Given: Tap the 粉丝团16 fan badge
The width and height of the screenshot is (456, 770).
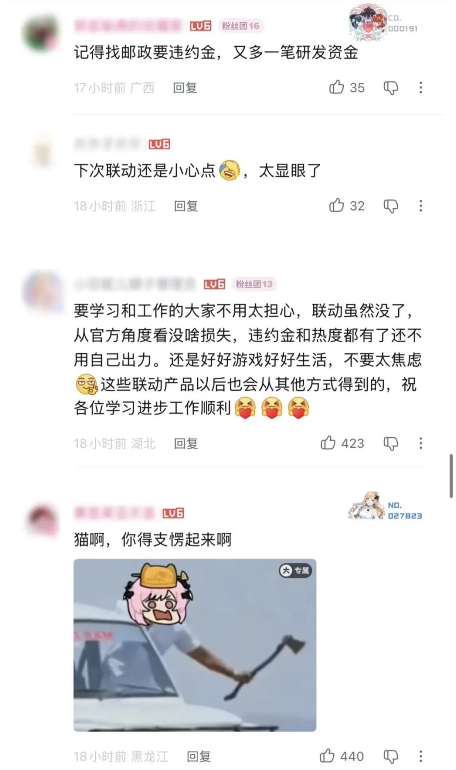Looking at the screenshot, I should click(x=241, y=26).
